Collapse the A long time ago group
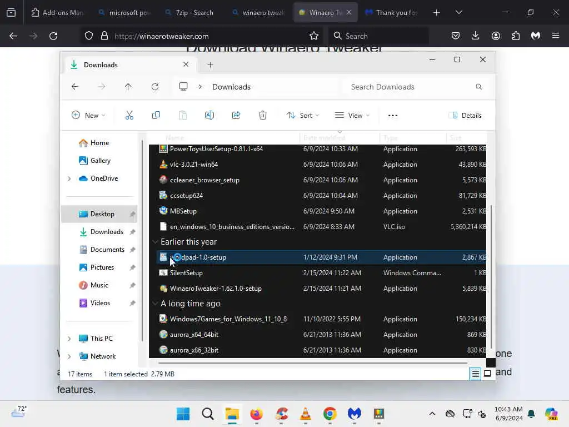This screenshot has width=569, height=427. coord(156,304)
